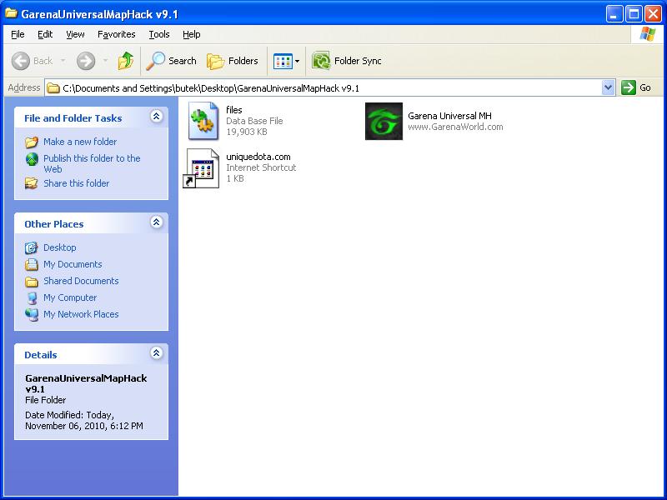Click the Share this folder link
The height and width of the screenshot is (500, 667).
(76, 183)
